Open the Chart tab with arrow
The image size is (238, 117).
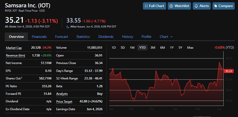[166, 37]
